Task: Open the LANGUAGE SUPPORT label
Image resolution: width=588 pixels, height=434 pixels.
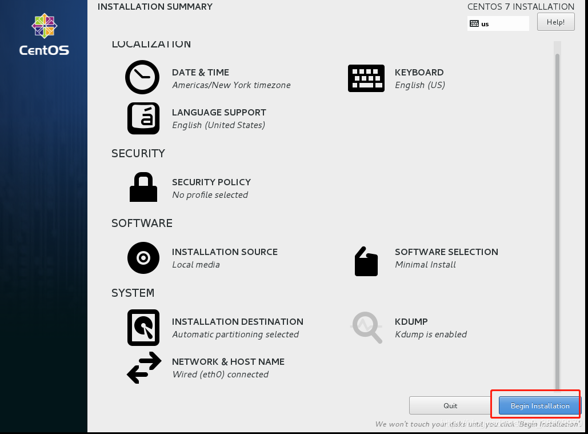Action: click(219, 113)
